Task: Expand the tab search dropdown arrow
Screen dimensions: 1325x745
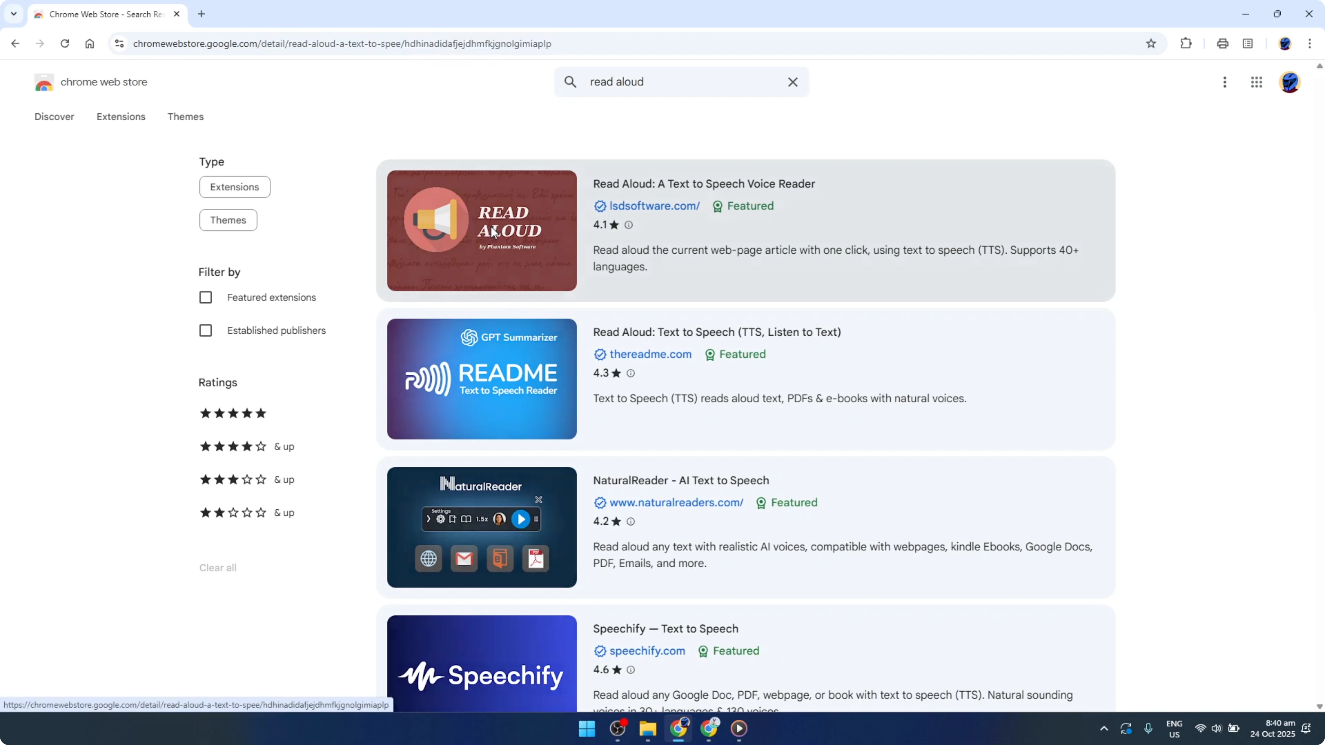Action: tap(14, 14)
